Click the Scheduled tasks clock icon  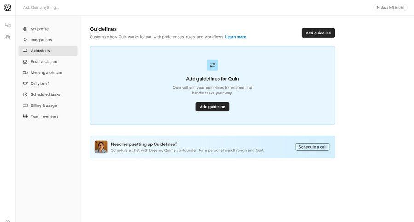pyautogui.click(x=25, y=94)
